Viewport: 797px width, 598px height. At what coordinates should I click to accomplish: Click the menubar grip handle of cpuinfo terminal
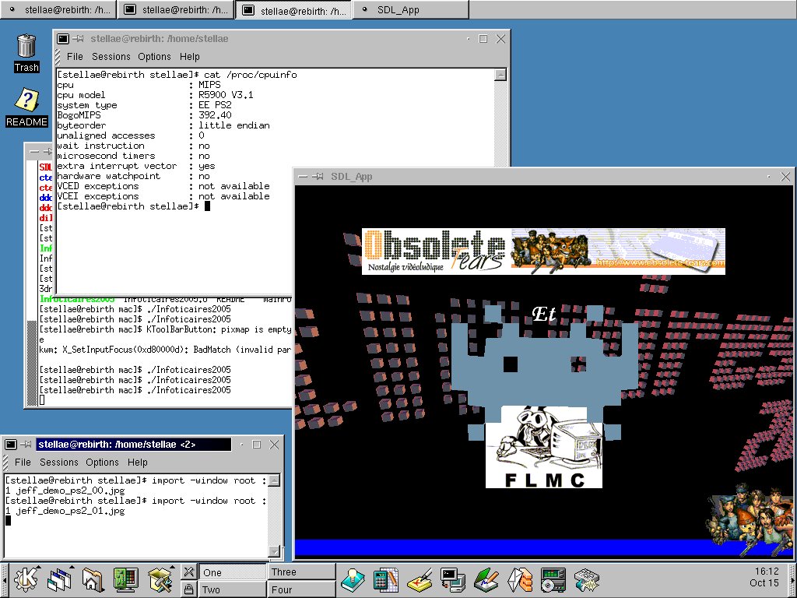pyautogui.click(x=58, y=56)
